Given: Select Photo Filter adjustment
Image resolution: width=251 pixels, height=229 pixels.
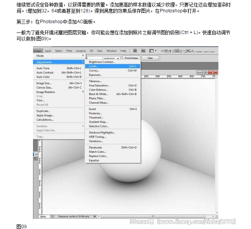Looking at the screenshot, I should click(113, 98).
